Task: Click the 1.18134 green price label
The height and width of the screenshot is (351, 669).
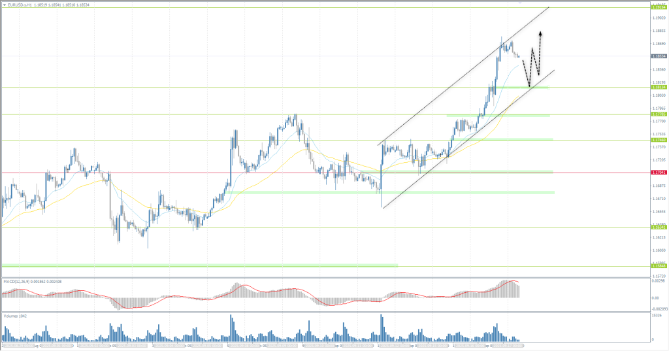Action: pyautogui.click(x=659, y=87)
